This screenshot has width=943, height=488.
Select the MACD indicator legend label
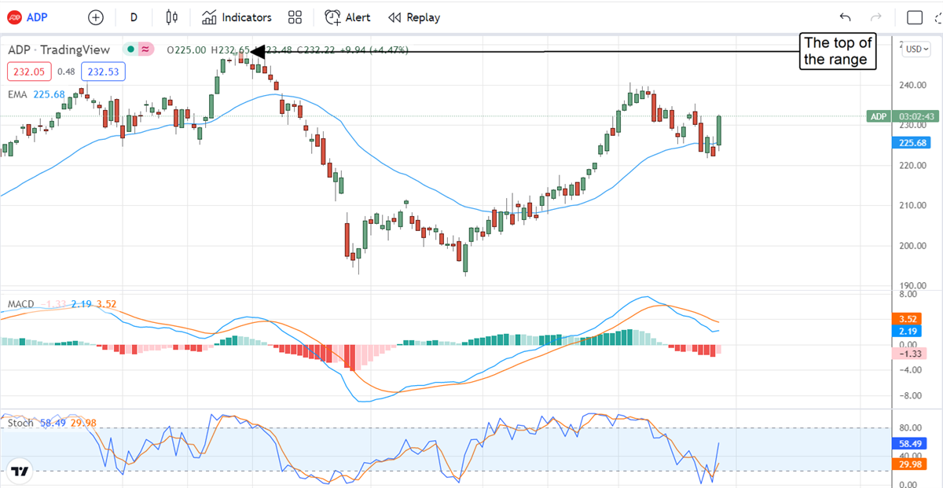(20, 304)
